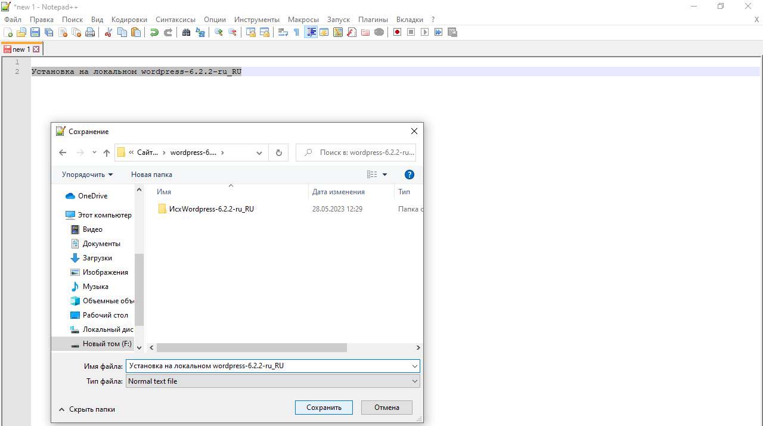Expand the Упорядочить dropdown
763x426 pixels.
point(87,175)
